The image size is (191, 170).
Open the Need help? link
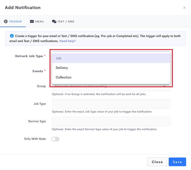[67, 41]
